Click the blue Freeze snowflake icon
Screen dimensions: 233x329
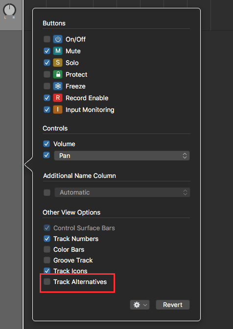point(58,86)
